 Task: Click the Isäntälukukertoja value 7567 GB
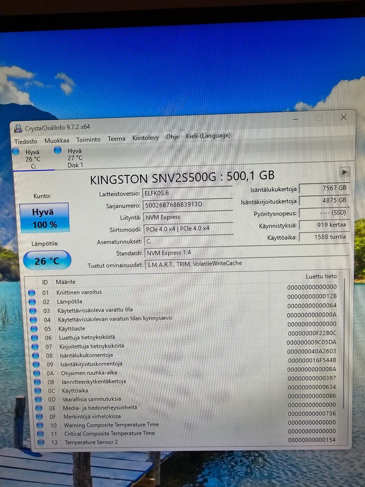[x=324, y=188]
